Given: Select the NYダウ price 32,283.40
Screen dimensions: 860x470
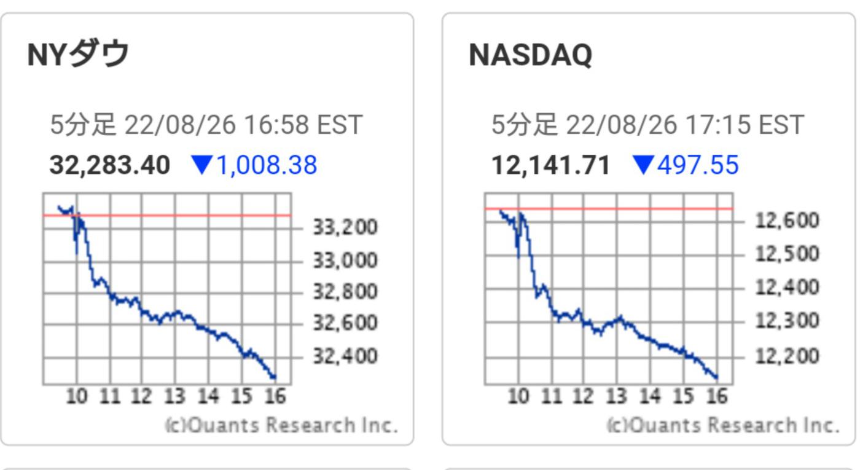Looking at the screenshot, I should [109, 165].
